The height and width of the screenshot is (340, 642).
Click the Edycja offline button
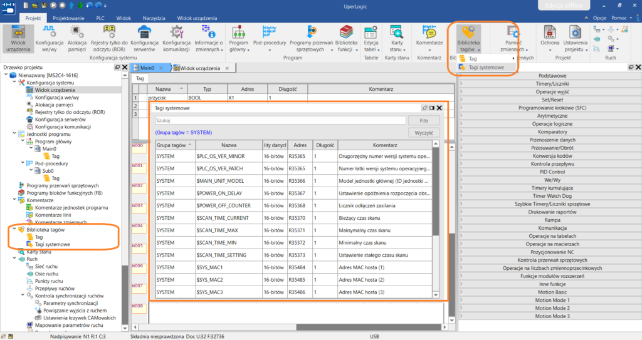(564, 5)
